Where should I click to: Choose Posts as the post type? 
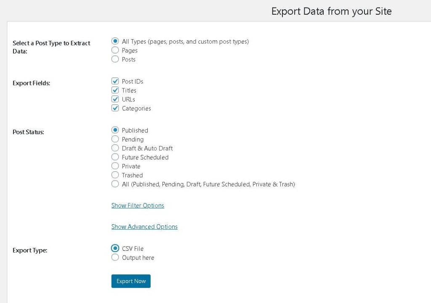tap(115, 59)
